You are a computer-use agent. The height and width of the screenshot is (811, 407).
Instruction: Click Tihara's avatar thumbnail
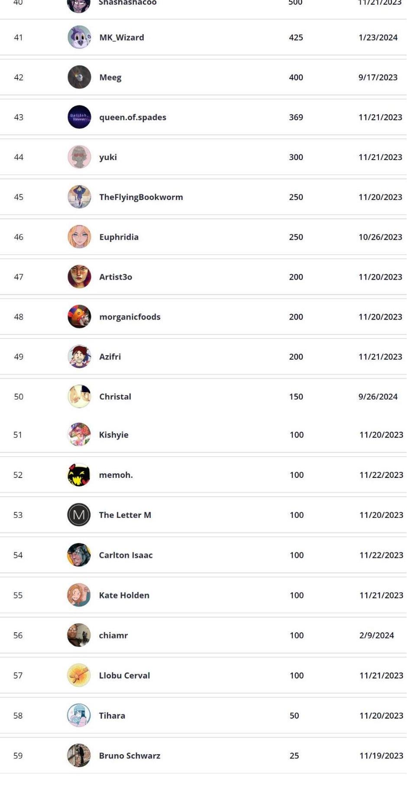pyautogui.click(x=79, y=716)
